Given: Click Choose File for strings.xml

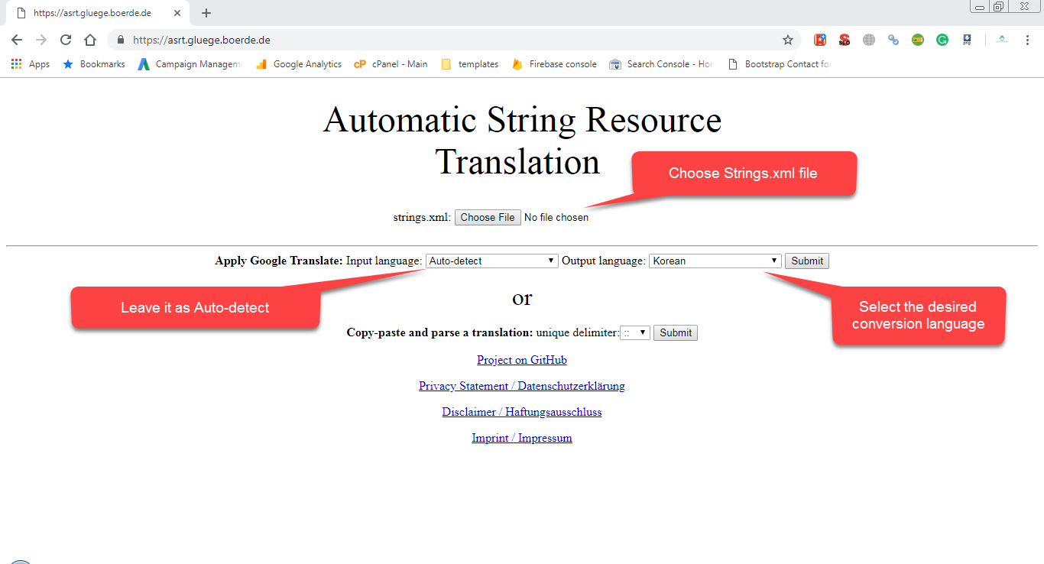Looking at the screenshot, I should coord(488,218).
